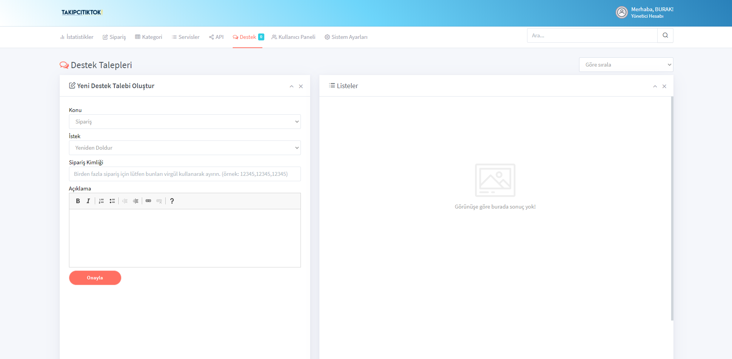Click the Merhaba, BURAK! account link

[x=652, y=9]
